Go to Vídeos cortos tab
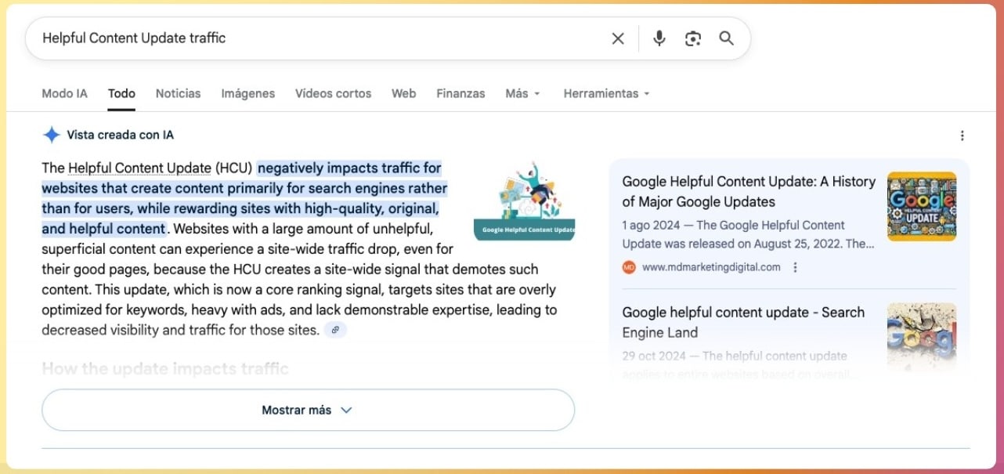Viewport: 1004px width, 474px height. pos(333,93)
